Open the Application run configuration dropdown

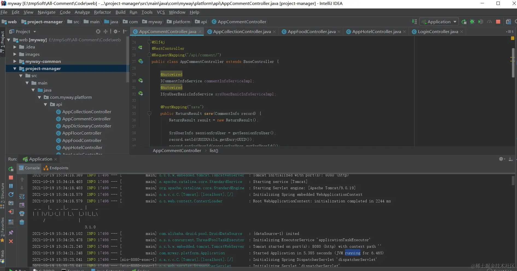coord(439,22)
